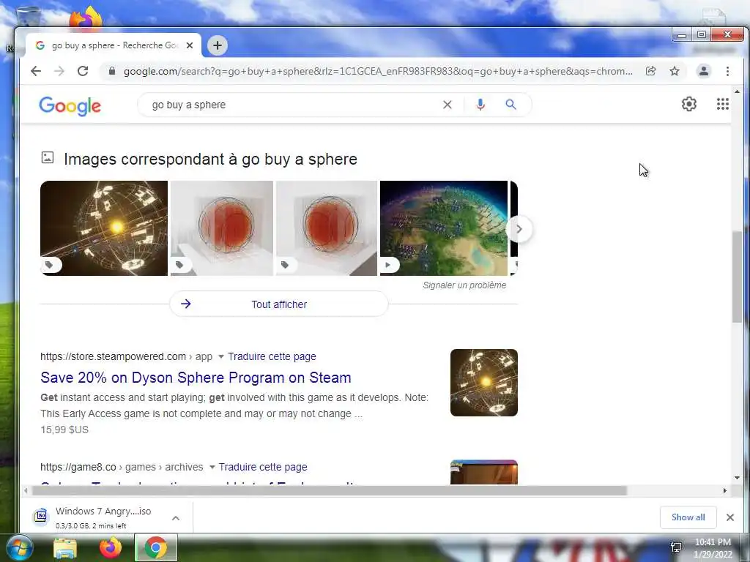Click the Google logo
750x562 pixels.
tap(70, 105)
